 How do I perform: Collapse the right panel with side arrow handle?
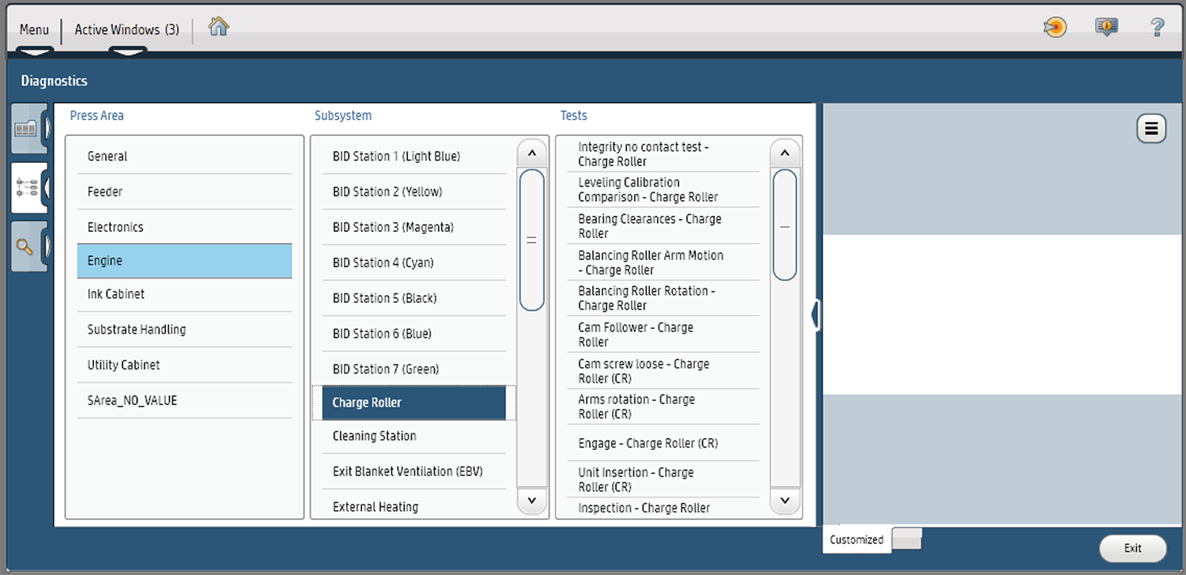coord(815,315)
